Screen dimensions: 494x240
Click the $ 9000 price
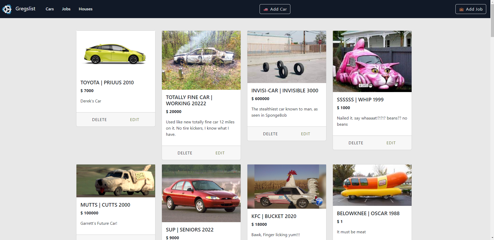pos(173,238)
